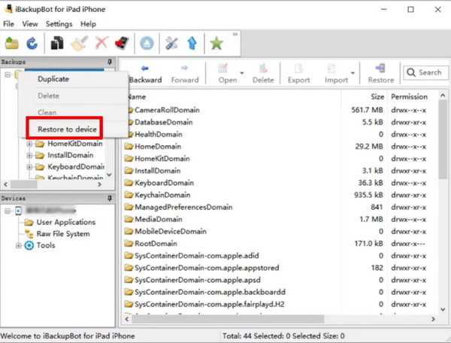Collapse the device tree node

coord(8,211)
